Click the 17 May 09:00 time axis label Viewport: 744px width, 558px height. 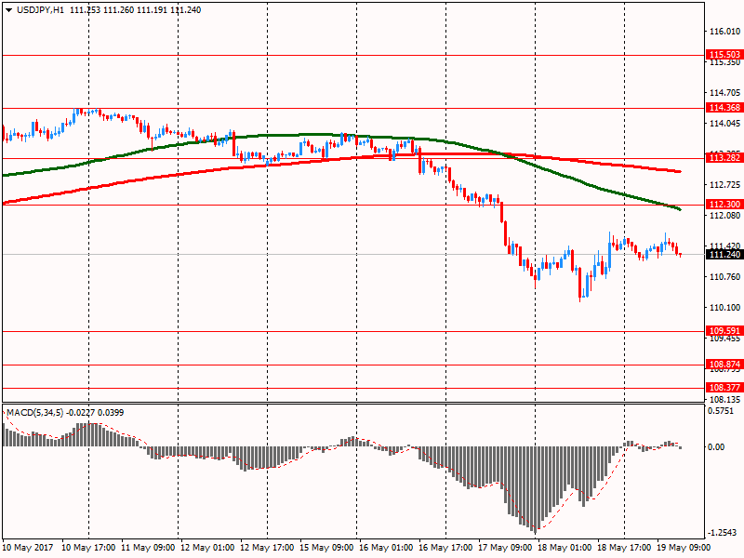tap(505, 548)
